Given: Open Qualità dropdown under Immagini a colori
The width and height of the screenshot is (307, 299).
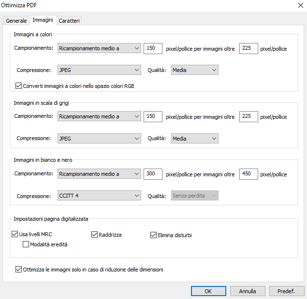Looking at the screenshot, I should (x=195, y=70).
